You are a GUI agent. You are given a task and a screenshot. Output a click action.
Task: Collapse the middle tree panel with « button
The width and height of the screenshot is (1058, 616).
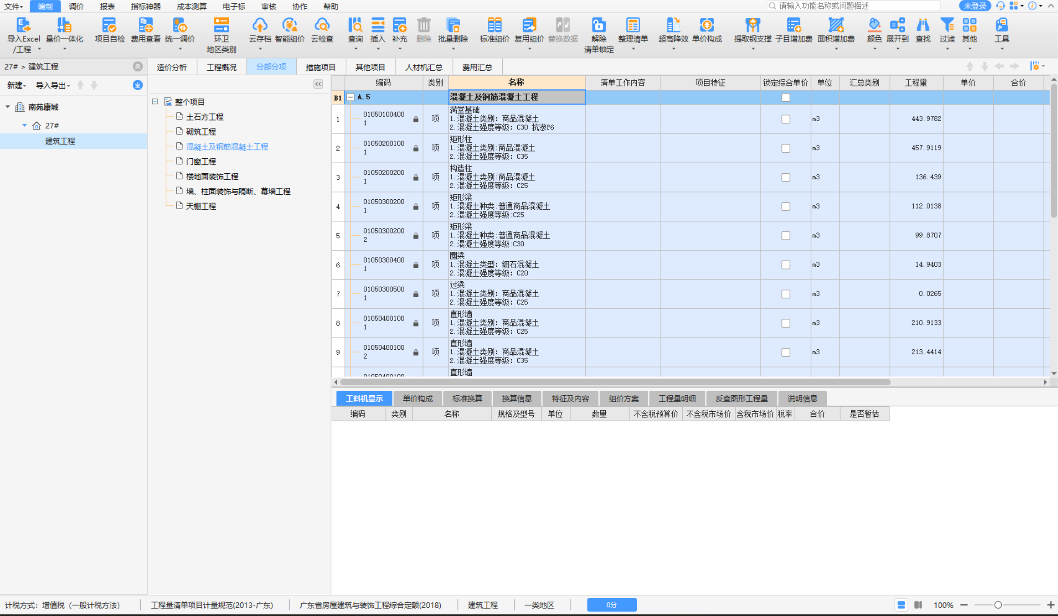pyautogui.click(x=318, y=84)
